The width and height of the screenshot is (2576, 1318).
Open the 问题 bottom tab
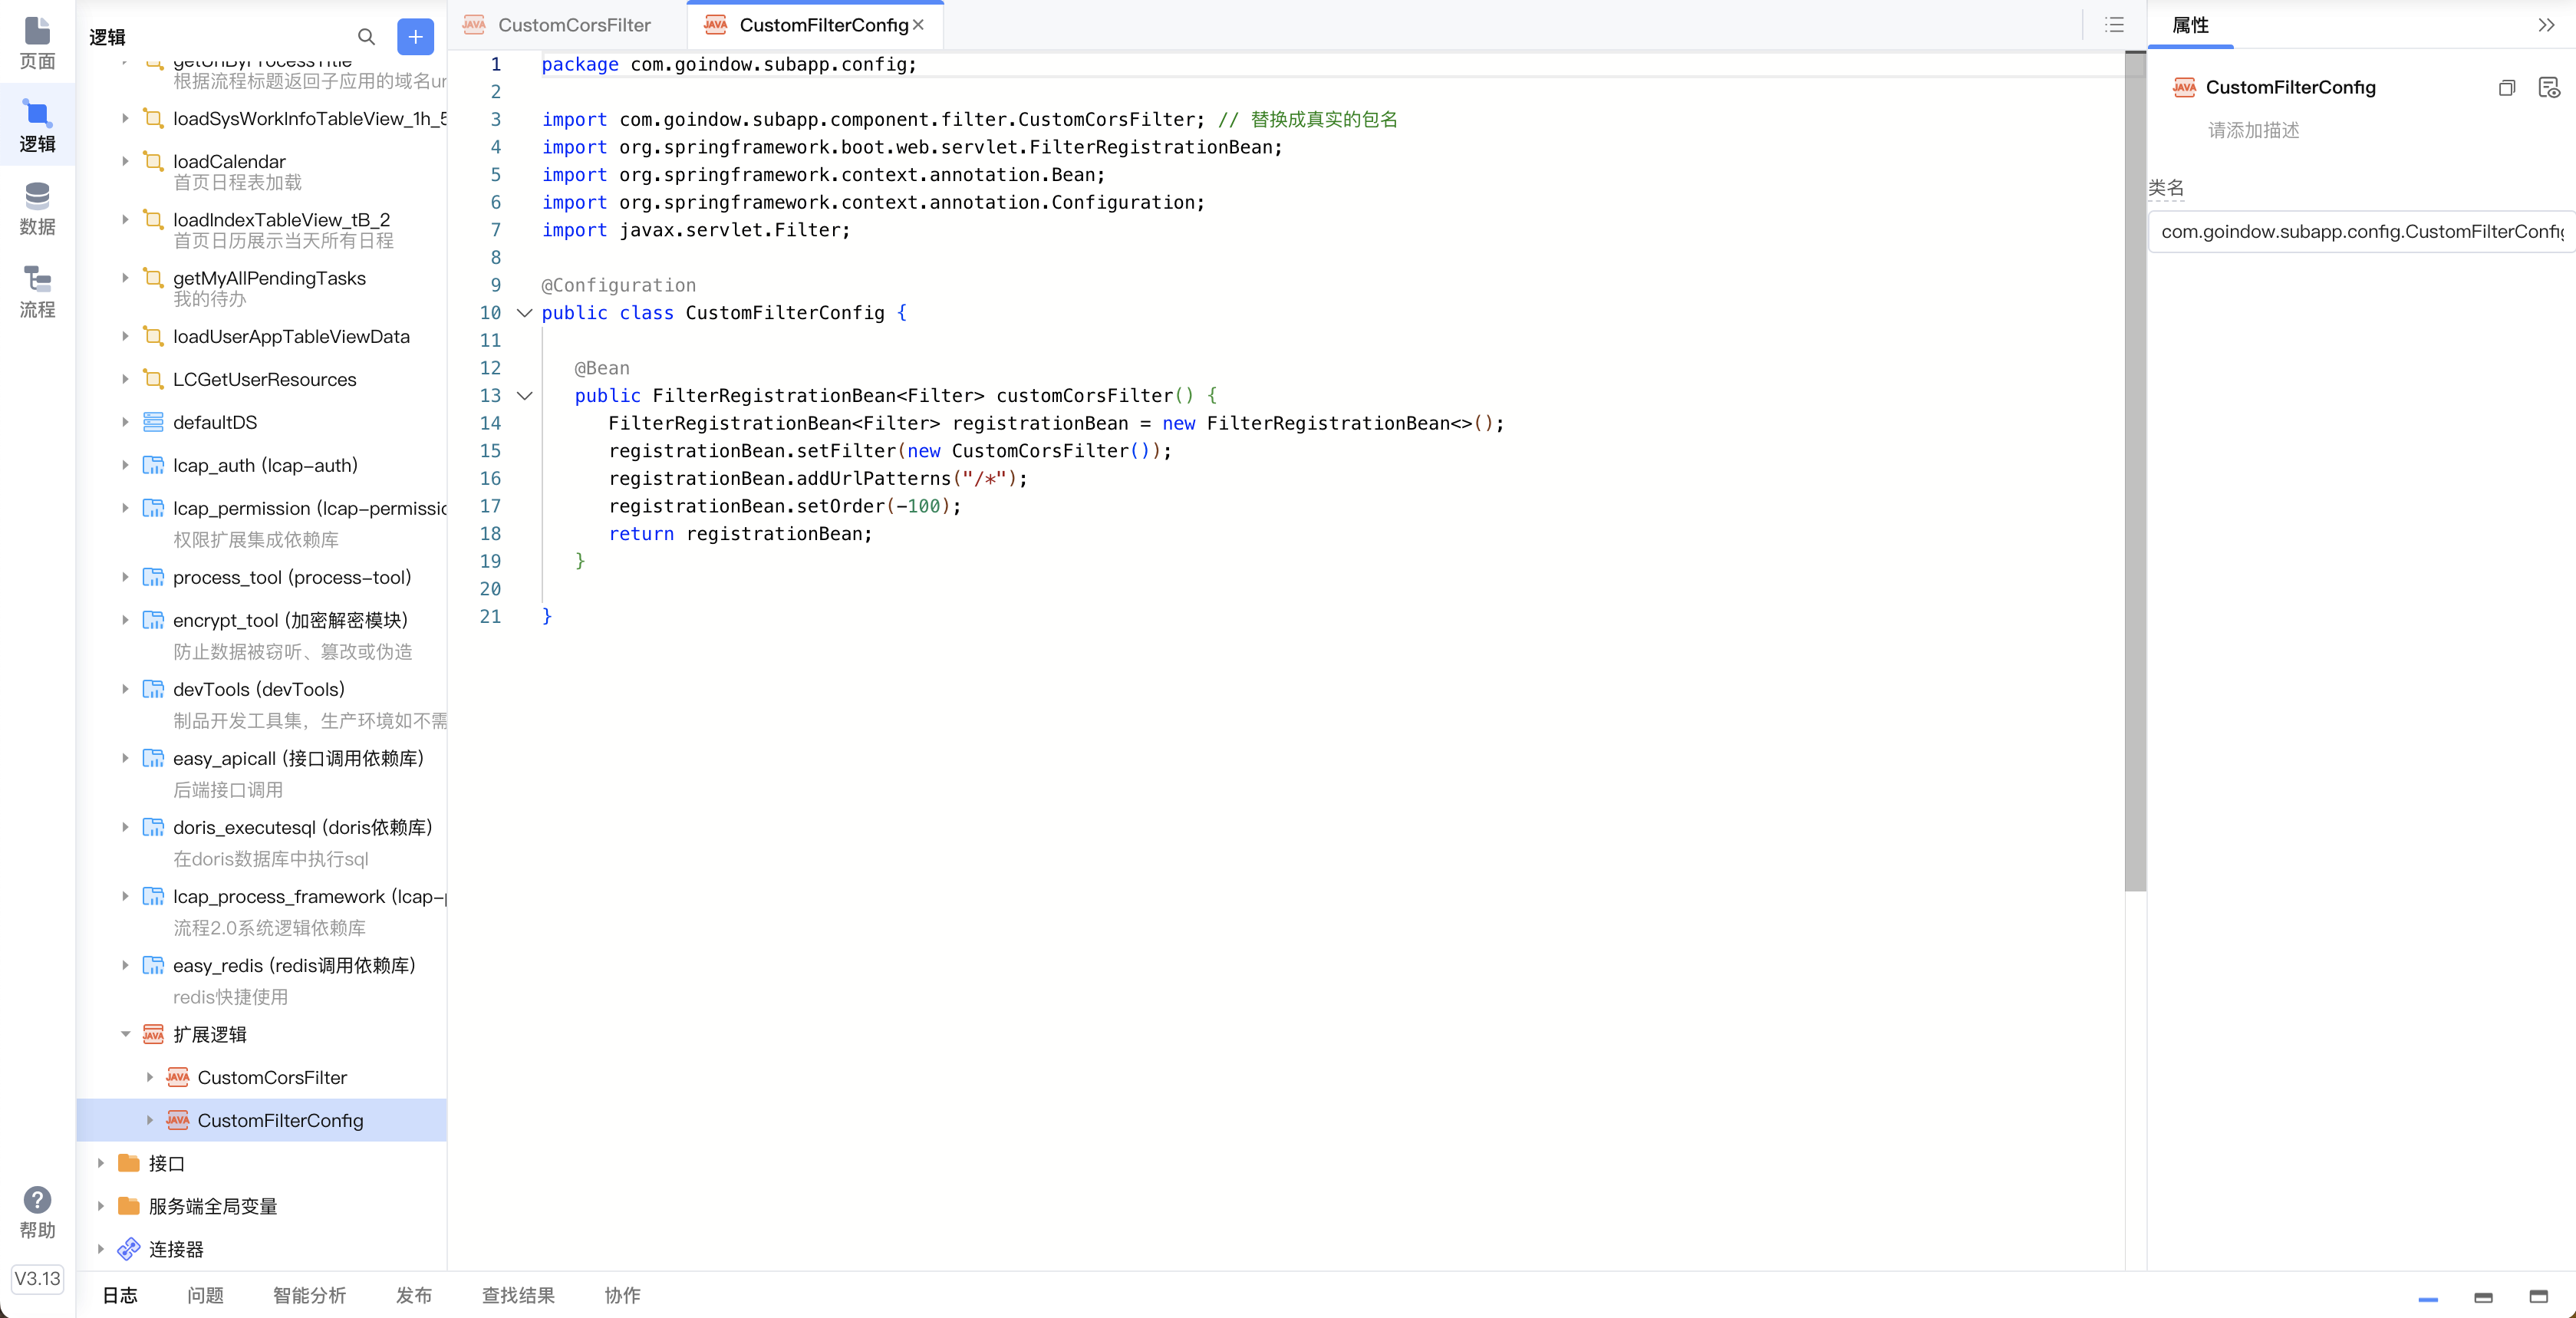[205, 1295]
